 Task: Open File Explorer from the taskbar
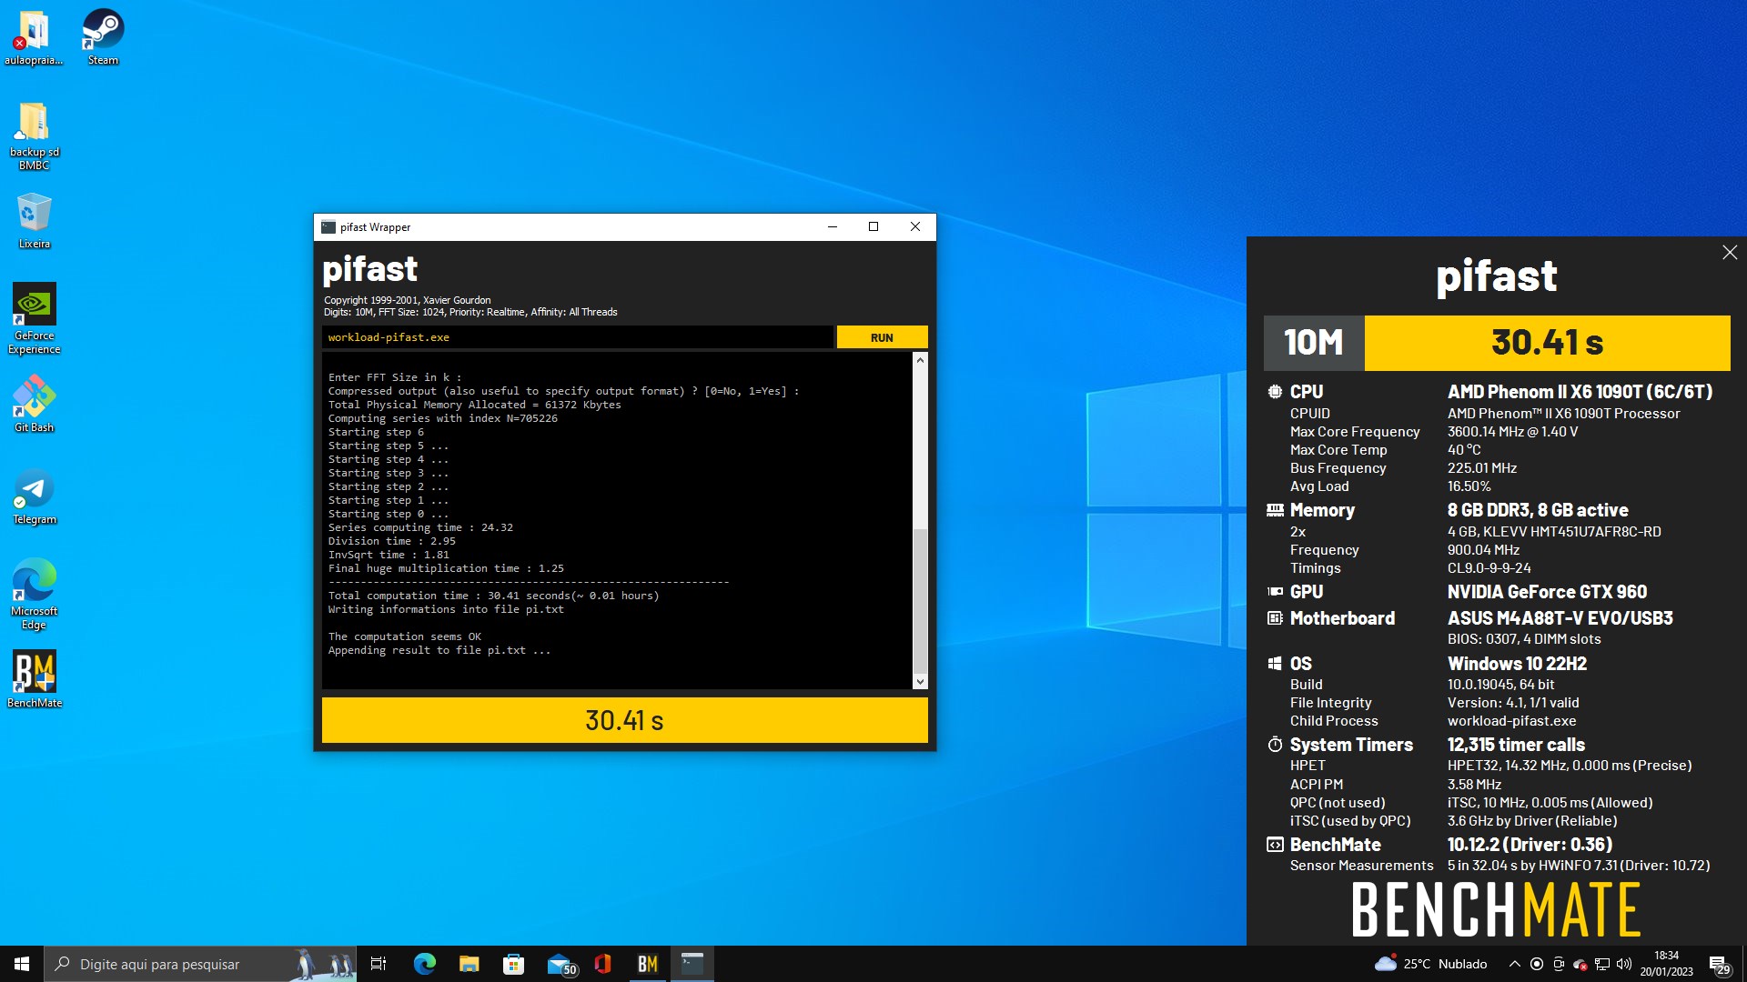coord(470,964)
